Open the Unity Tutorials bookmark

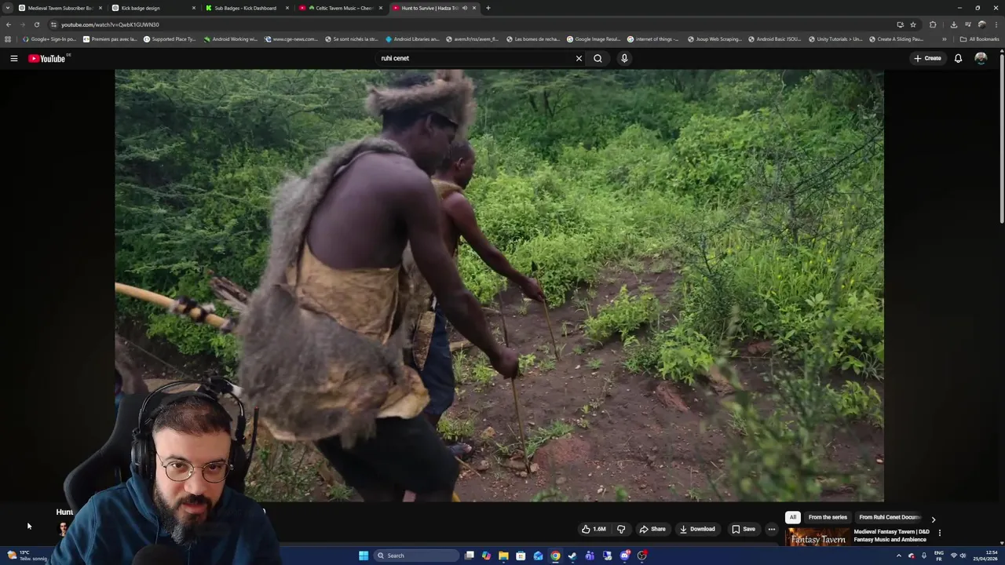click(835, 38)
